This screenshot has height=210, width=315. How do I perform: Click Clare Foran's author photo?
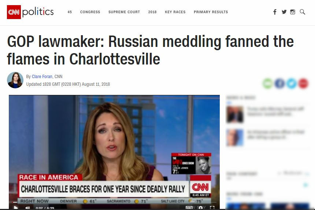click(15, 80)
